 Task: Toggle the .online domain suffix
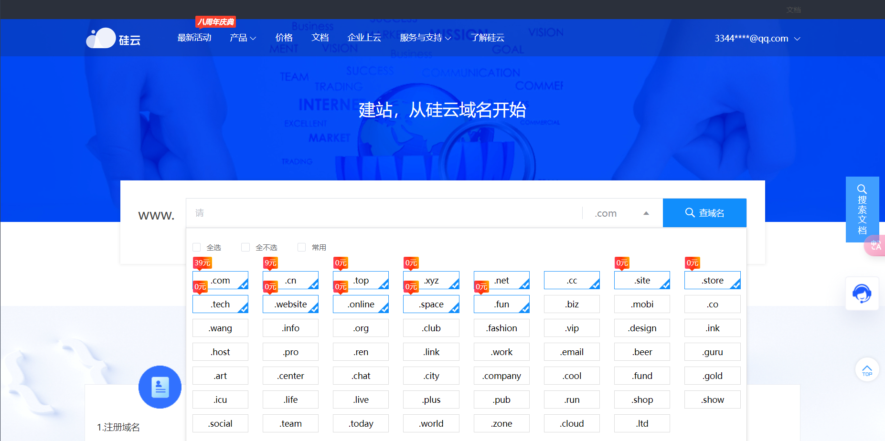pyautogui.click(x=361, y=304)
